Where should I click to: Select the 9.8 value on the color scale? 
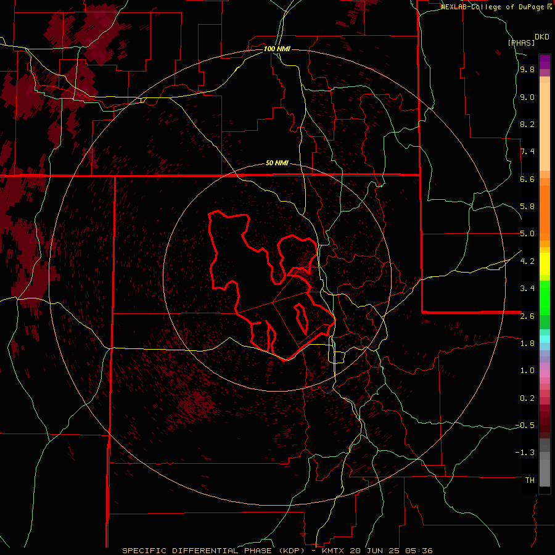(x=527, y=69)
